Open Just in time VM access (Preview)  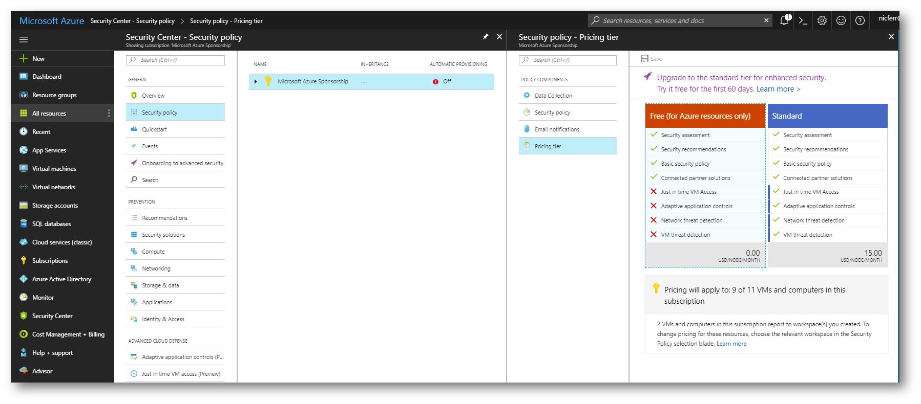(175, 374)
